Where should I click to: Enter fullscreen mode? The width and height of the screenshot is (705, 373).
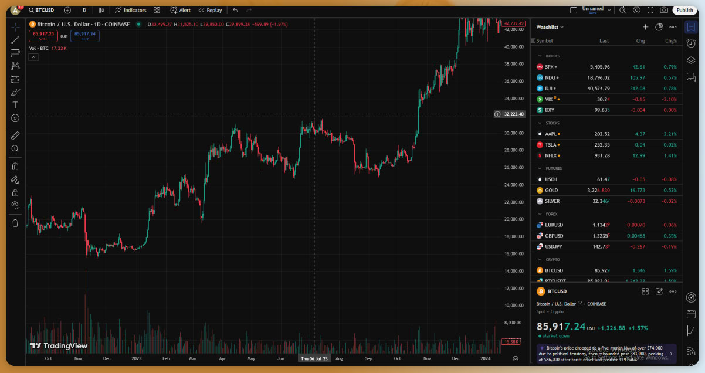[650, 10]
